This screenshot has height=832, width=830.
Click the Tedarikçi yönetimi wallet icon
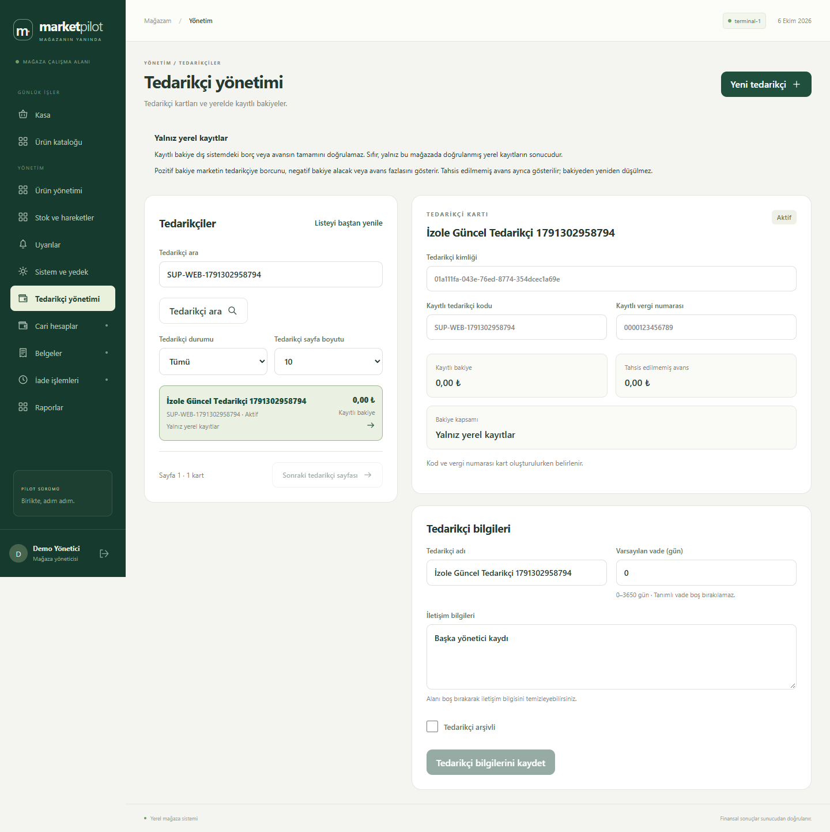pyautogui.click(x=23, y=298)
